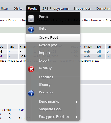Click the first row FAILM wait value

(x=87, y=51)
